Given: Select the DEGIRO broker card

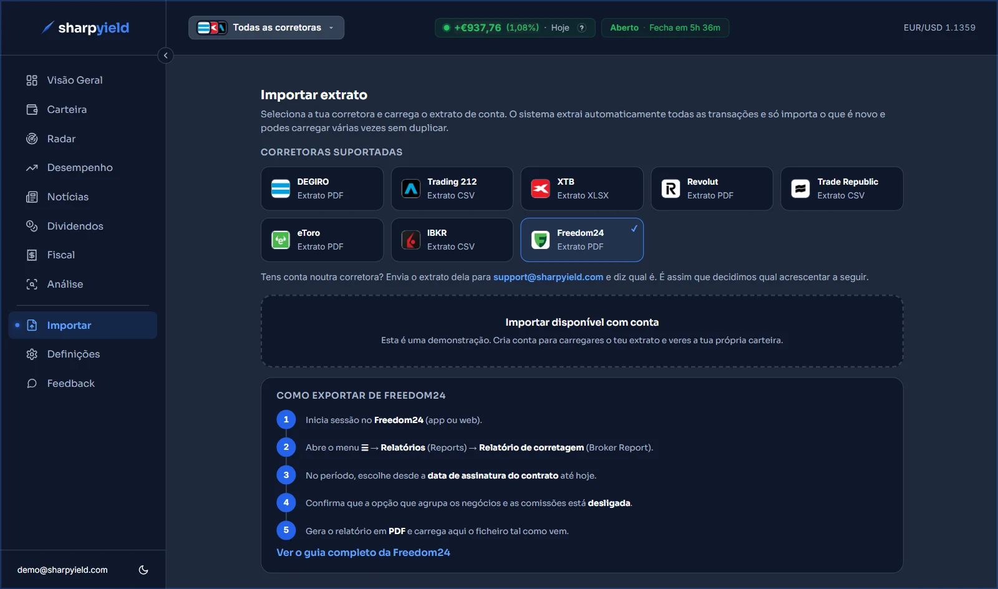Looking at the screenshot, I should click(322, 188).
